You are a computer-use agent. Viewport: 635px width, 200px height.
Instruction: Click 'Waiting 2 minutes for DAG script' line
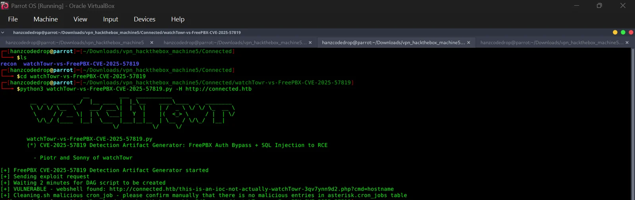[83, 183]
